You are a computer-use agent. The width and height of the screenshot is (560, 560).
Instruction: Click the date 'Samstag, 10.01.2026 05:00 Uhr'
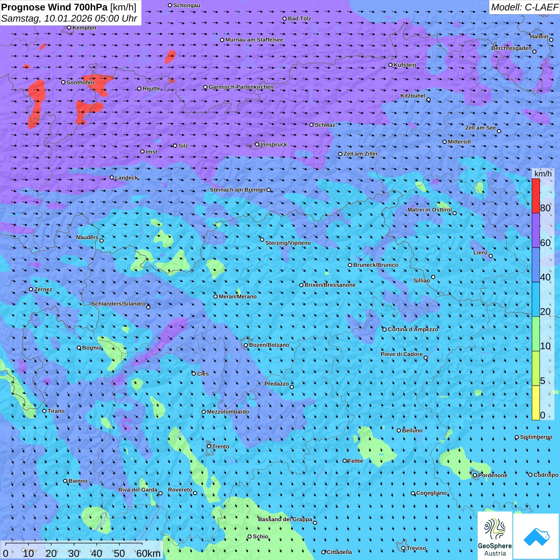point(69,19)
